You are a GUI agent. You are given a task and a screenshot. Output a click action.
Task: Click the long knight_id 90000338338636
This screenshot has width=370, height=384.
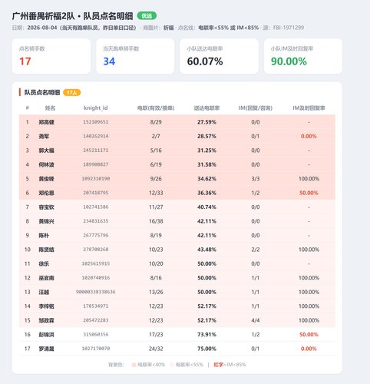point(96,292)
